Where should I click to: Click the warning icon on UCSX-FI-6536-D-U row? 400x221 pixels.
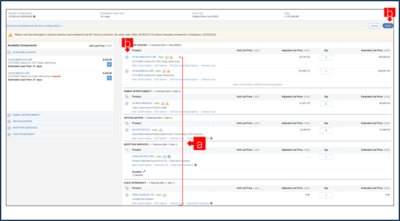(167, 104)
